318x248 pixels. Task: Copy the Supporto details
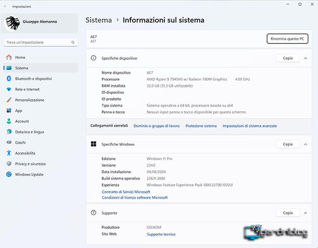(x=288, y=213)
